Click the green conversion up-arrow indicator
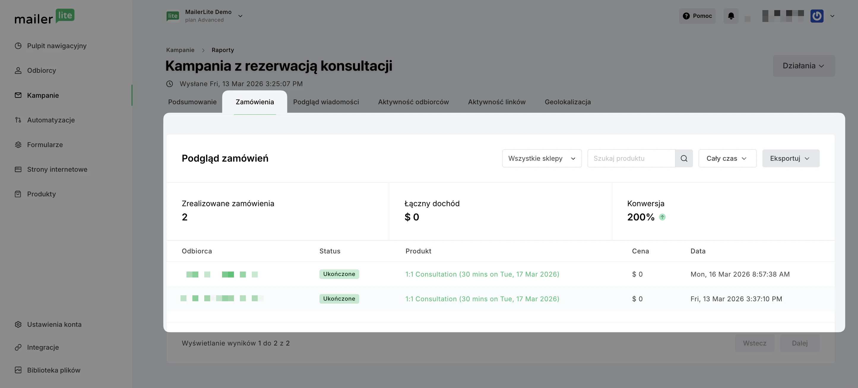The image size is (858, 388). point(662,217)
